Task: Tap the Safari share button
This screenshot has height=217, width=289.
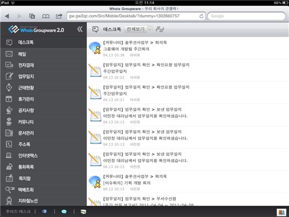Action: pos(59,16)
